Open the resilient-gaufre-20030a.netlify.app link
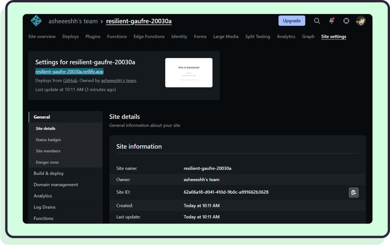The width and height of the screenshot is (390, 245). pos(69,71)
